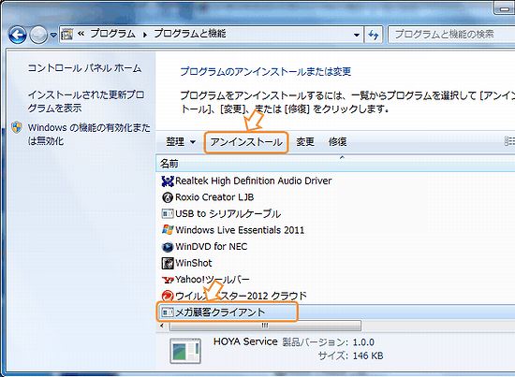Viewport: 515px width, 377px height.
Task: Select USB to シリアルケーブル entry
Action: tap(228, 214)
